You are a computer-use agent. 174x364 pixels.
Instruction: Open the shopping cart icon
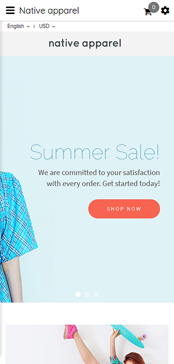pyautogui.click(x=148, y=12)
